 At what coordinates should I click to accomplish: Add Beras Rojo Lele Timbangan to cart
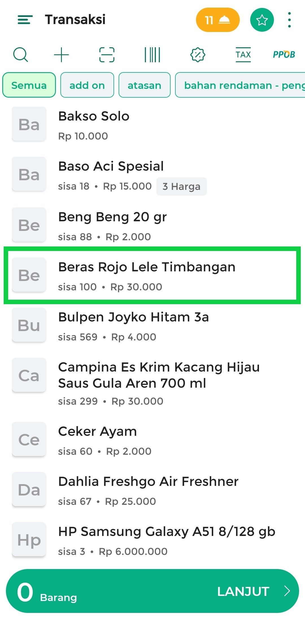coord(152,275)
